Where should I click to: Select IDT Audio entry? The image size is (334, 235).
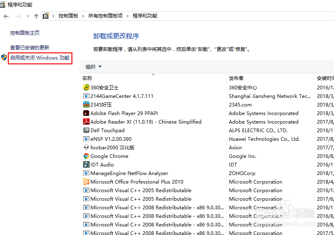[102, 164]
